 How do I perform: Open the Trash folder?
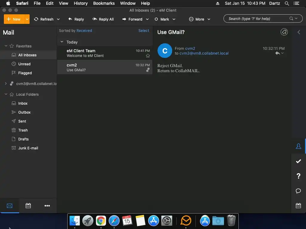(28, 130)
